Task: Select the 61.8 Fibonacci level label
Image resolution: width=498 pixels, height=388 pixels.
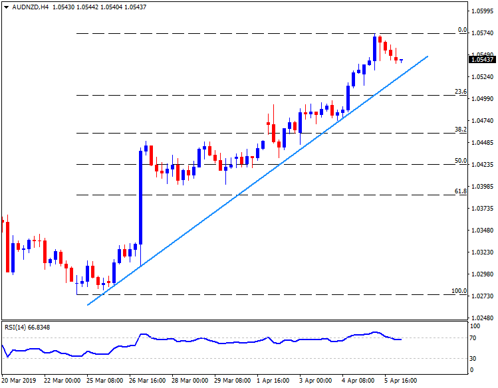Action: tap(460, 191)
